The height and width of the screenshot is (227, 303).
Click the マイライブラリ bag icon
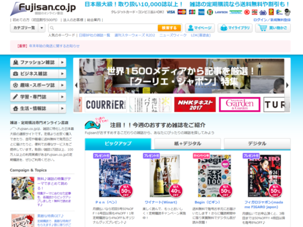(x=224, y=28)
